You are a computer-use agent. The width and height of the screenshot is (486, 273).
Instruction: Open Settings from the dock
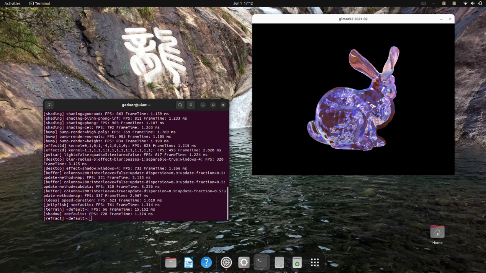(x=244, y=262)
